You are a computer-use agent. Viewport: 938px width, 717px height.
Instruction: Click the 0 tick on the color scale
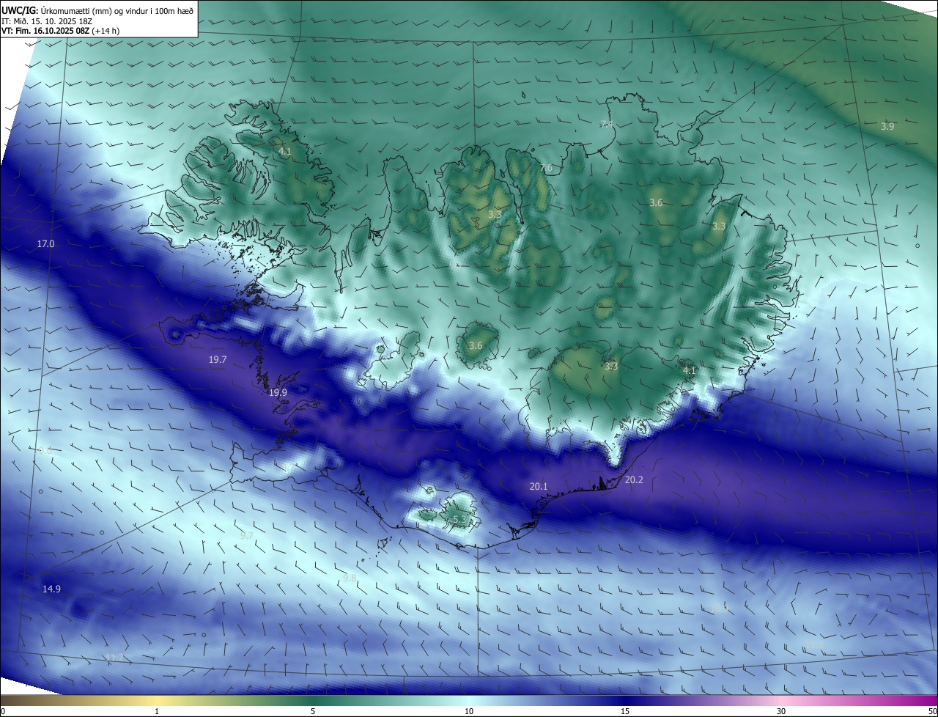tap(3, 711)
